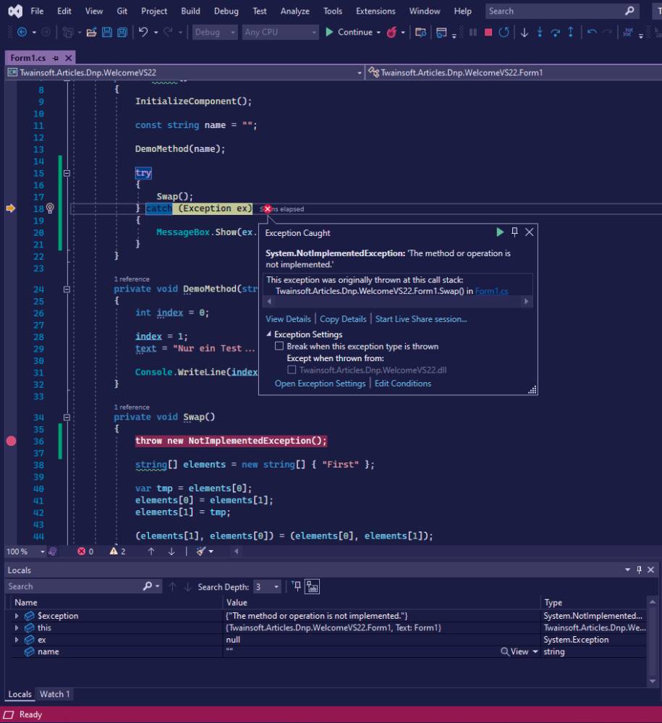Undo the last action via toolbar
The height and width of the screenshot is (723, 662).
[143, 33]
